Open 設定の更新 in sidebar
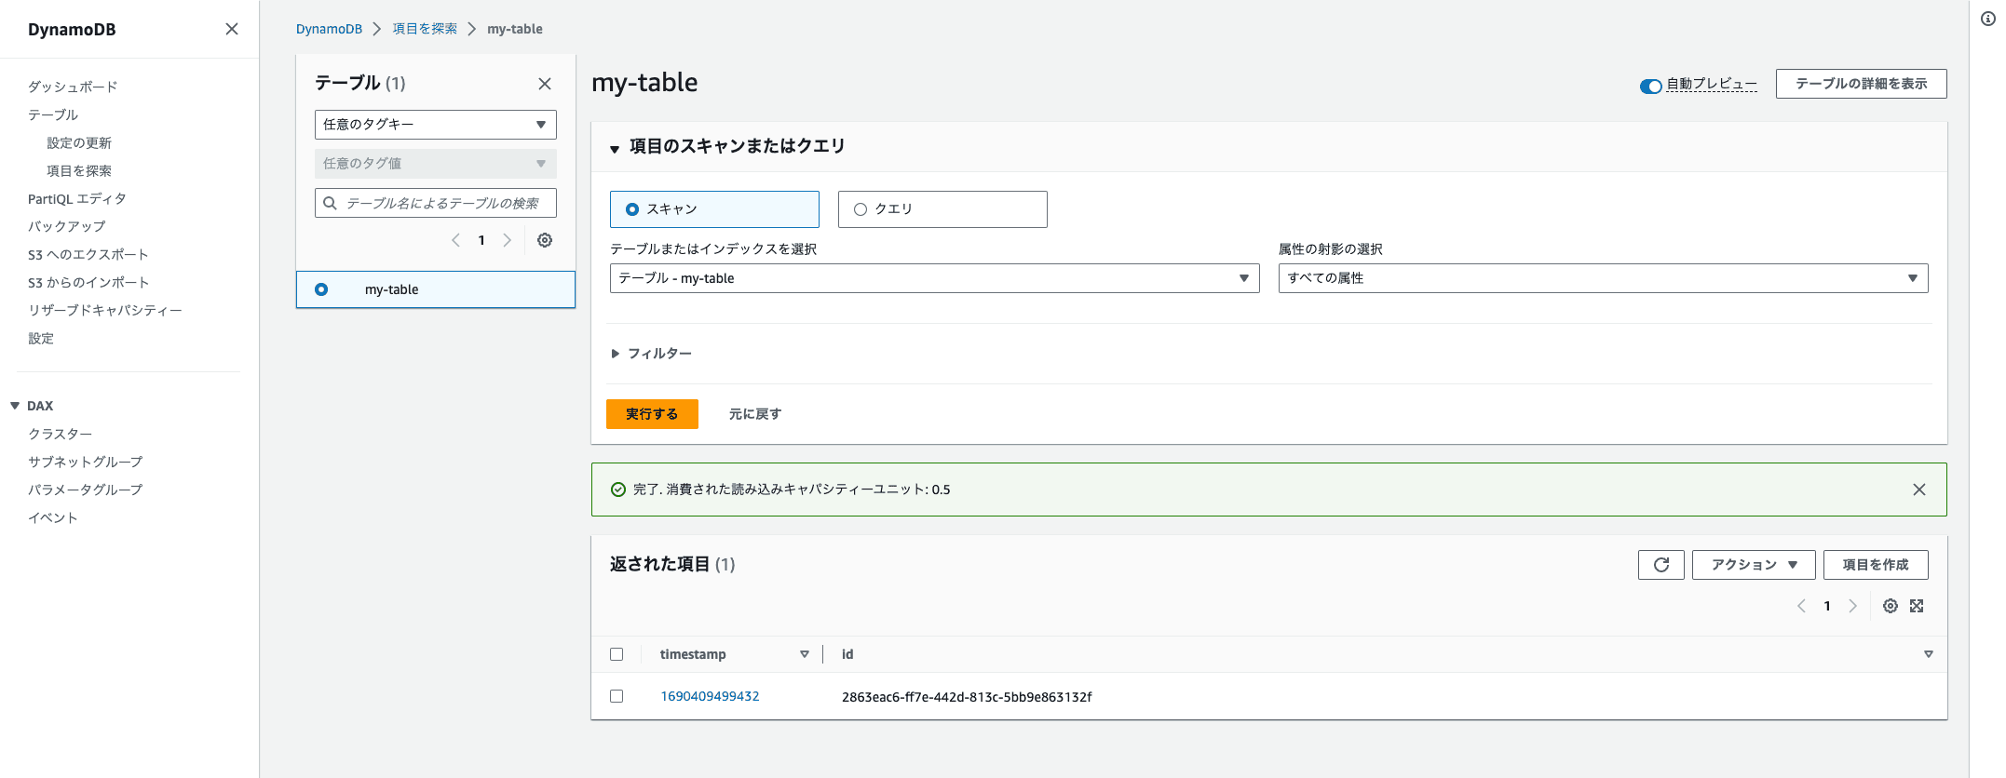Screen dimensions: 2006x778 coord(79,142)
